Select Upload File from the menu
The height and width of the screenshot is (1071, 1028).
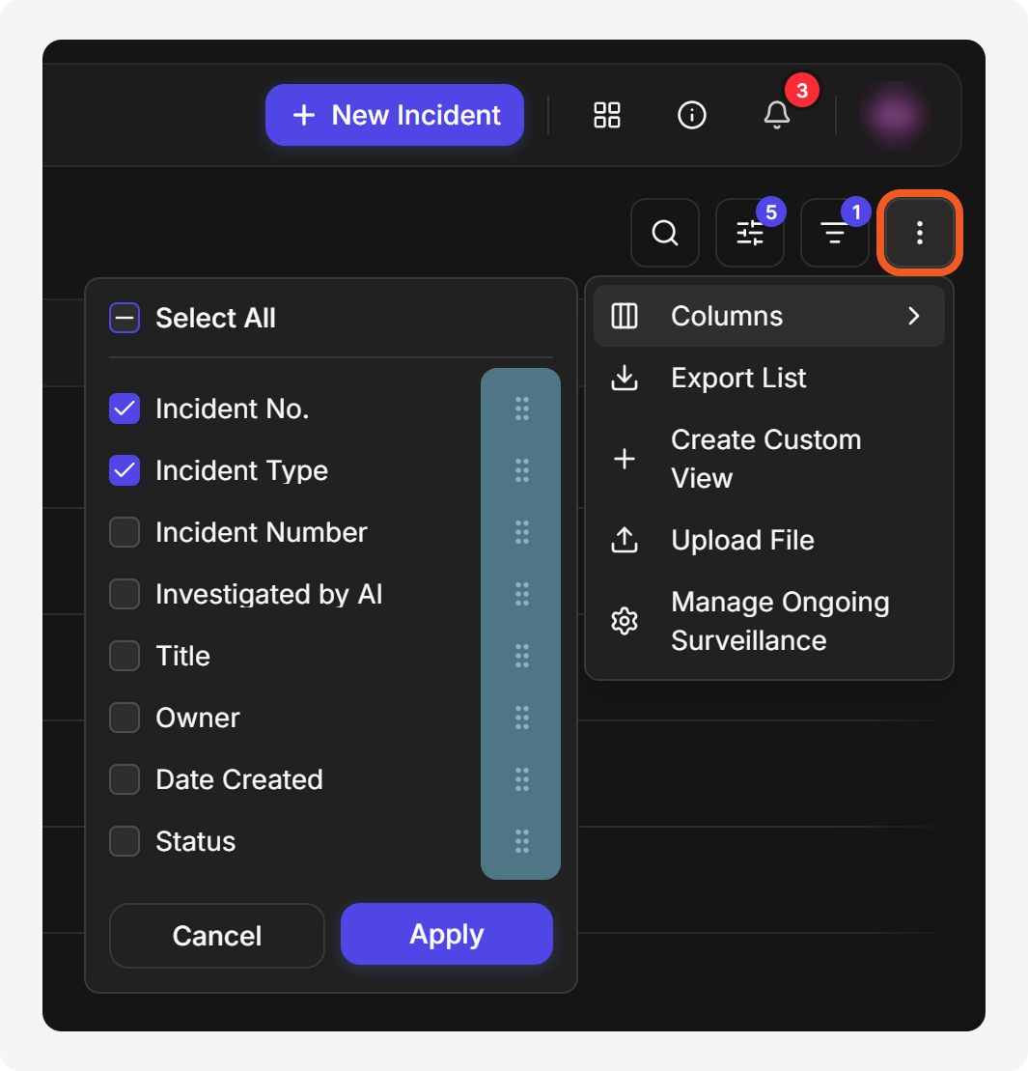769,540
